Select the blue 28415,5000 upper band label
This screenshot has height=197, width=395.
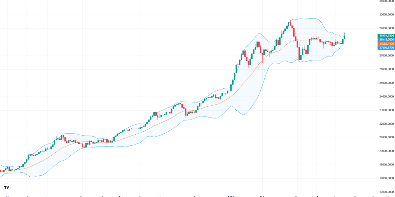386,39
